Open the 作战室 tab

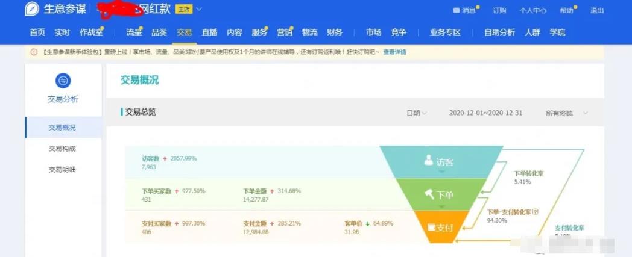coord(91,33)
